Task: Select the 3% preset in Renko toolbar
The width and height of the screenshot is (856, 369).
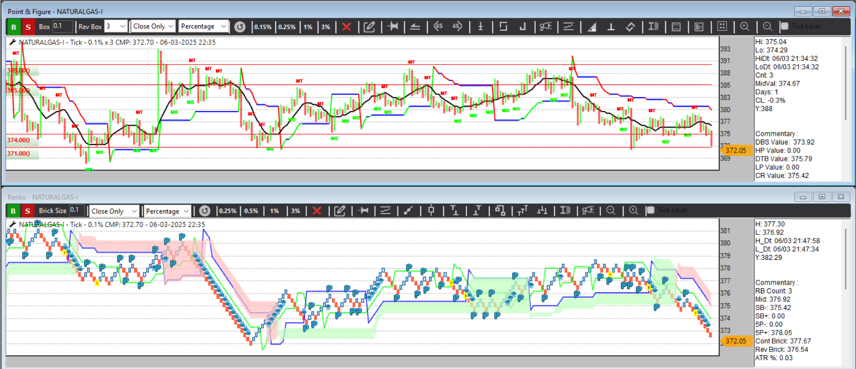Action: pyautogui.click(x=295, y=211)
